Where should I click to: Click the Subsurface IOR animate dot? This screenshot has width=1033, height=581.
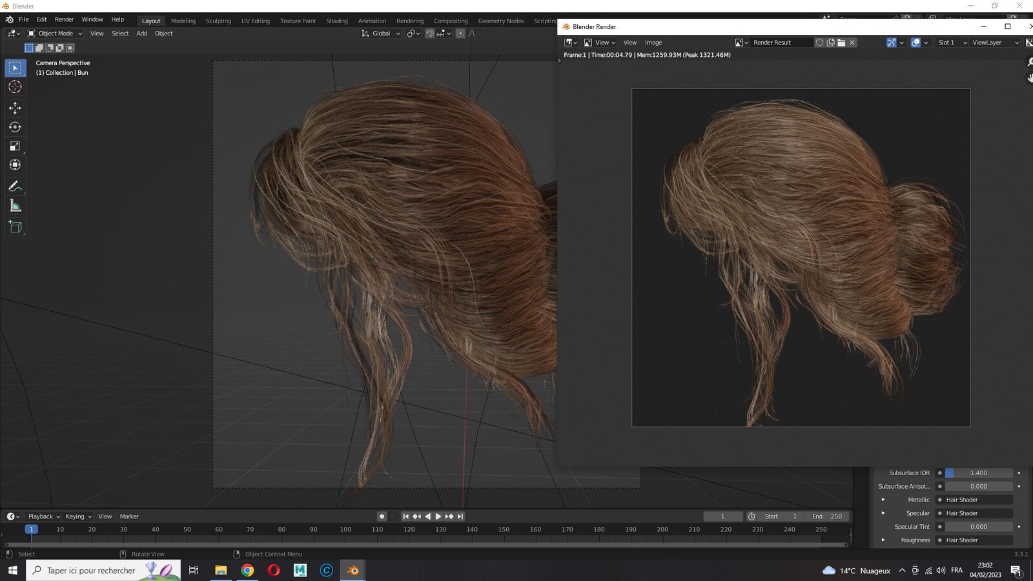click(1019, 473)
